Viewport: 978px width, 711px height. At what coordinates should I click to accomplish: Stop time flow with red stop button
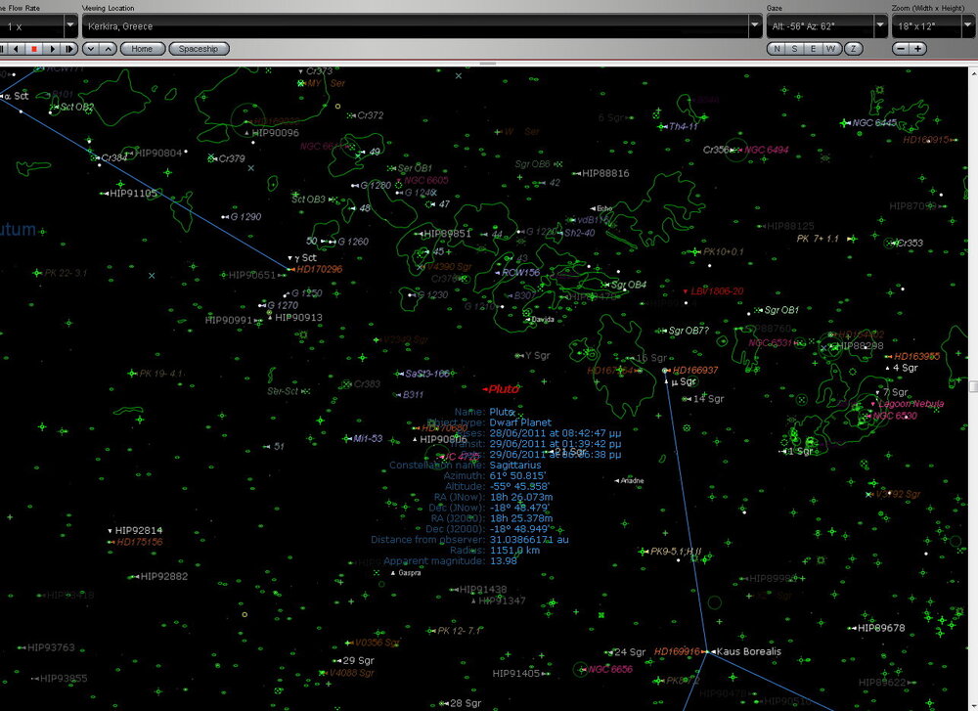click(x=34, y=49)
